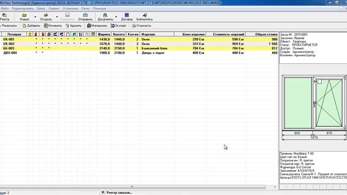Open the Заказ menu

(x=41, y=9)
